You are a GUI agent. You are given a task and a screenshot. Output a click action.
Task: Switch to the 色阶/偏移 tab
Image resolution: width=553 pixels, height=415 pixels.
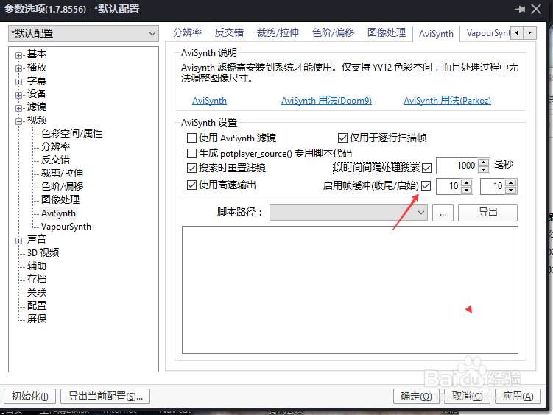[x=333, y=33]
